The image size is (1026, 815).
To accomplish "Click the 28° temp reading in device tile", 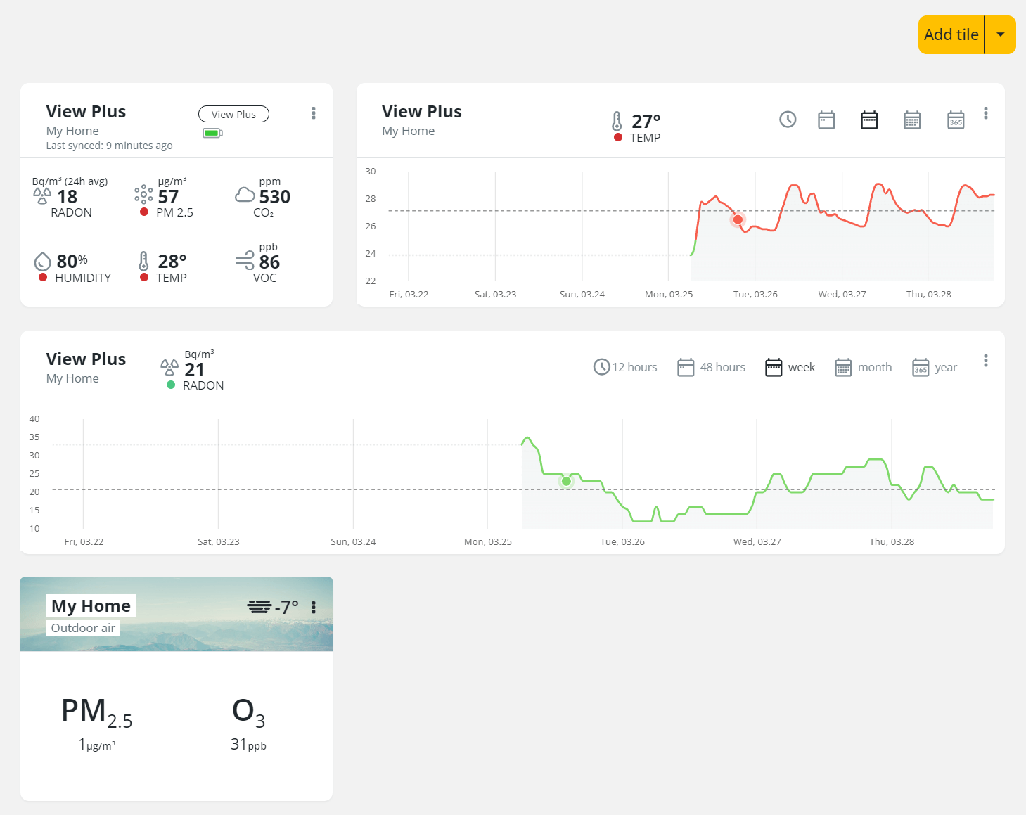I will 172,262.
